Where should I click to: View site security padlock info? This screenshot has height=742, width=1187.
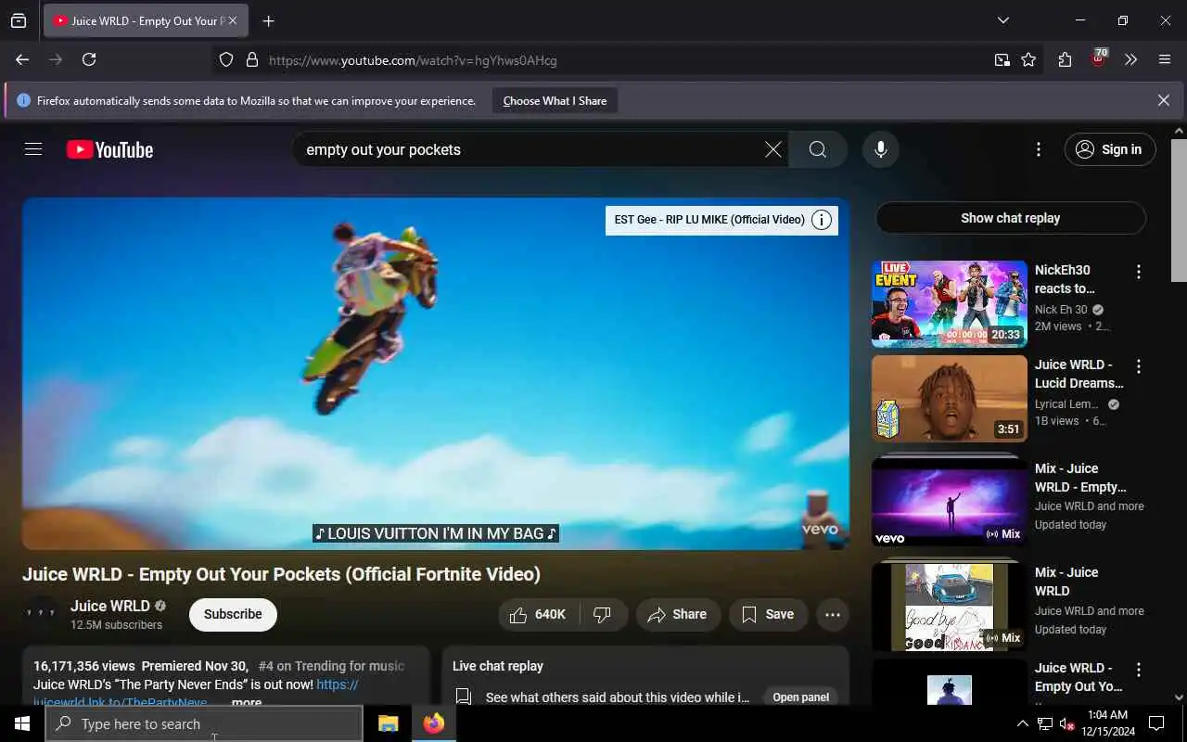point(251,60)
